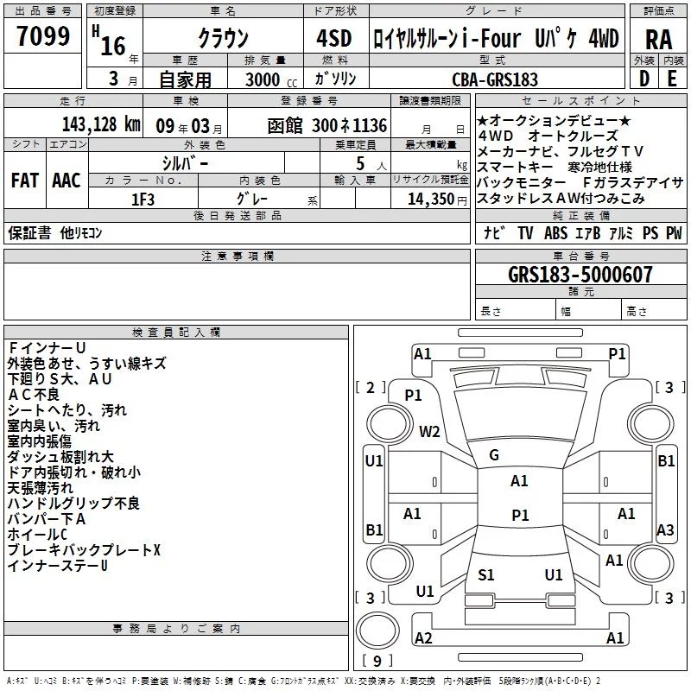Click the inspection expiry 09年03月
The height and width of the screenshot is (691, 691).
189,126
